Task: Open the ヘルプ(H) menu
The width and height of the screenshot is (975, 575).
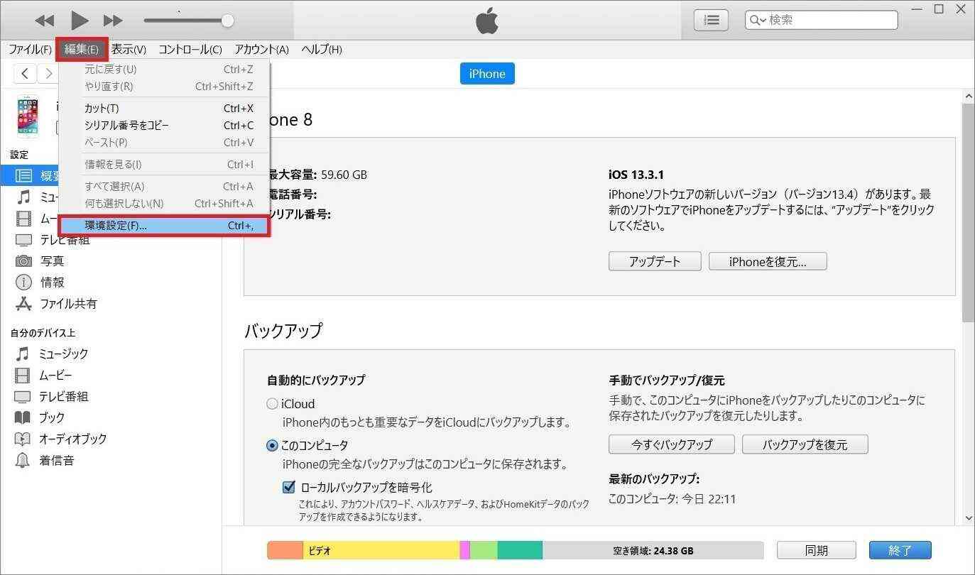Action: (322, 49)
